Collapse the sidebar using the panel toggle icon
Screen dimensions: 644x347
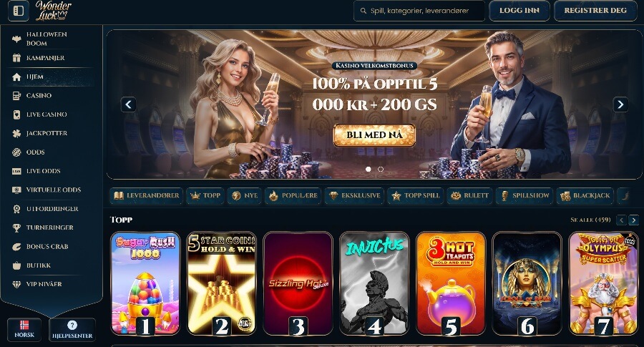[19, 11]
